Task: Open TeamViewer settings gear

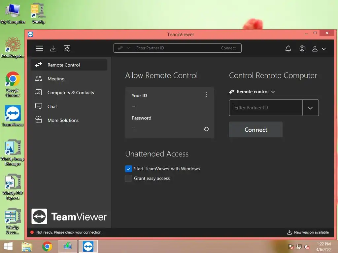Action: (302, 48)
